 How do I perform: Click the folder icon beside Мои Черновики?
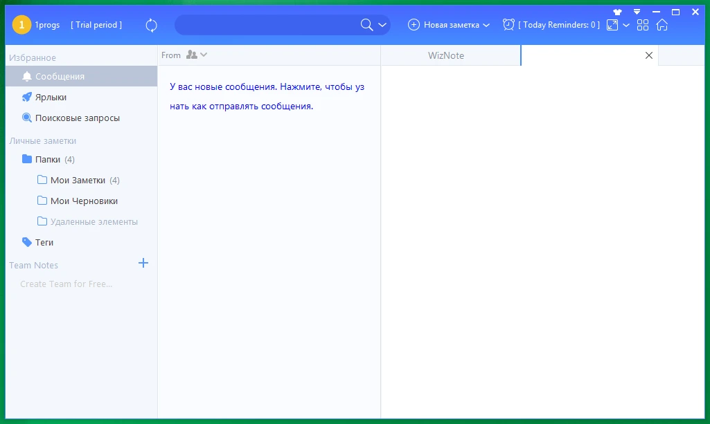(42, 201)
